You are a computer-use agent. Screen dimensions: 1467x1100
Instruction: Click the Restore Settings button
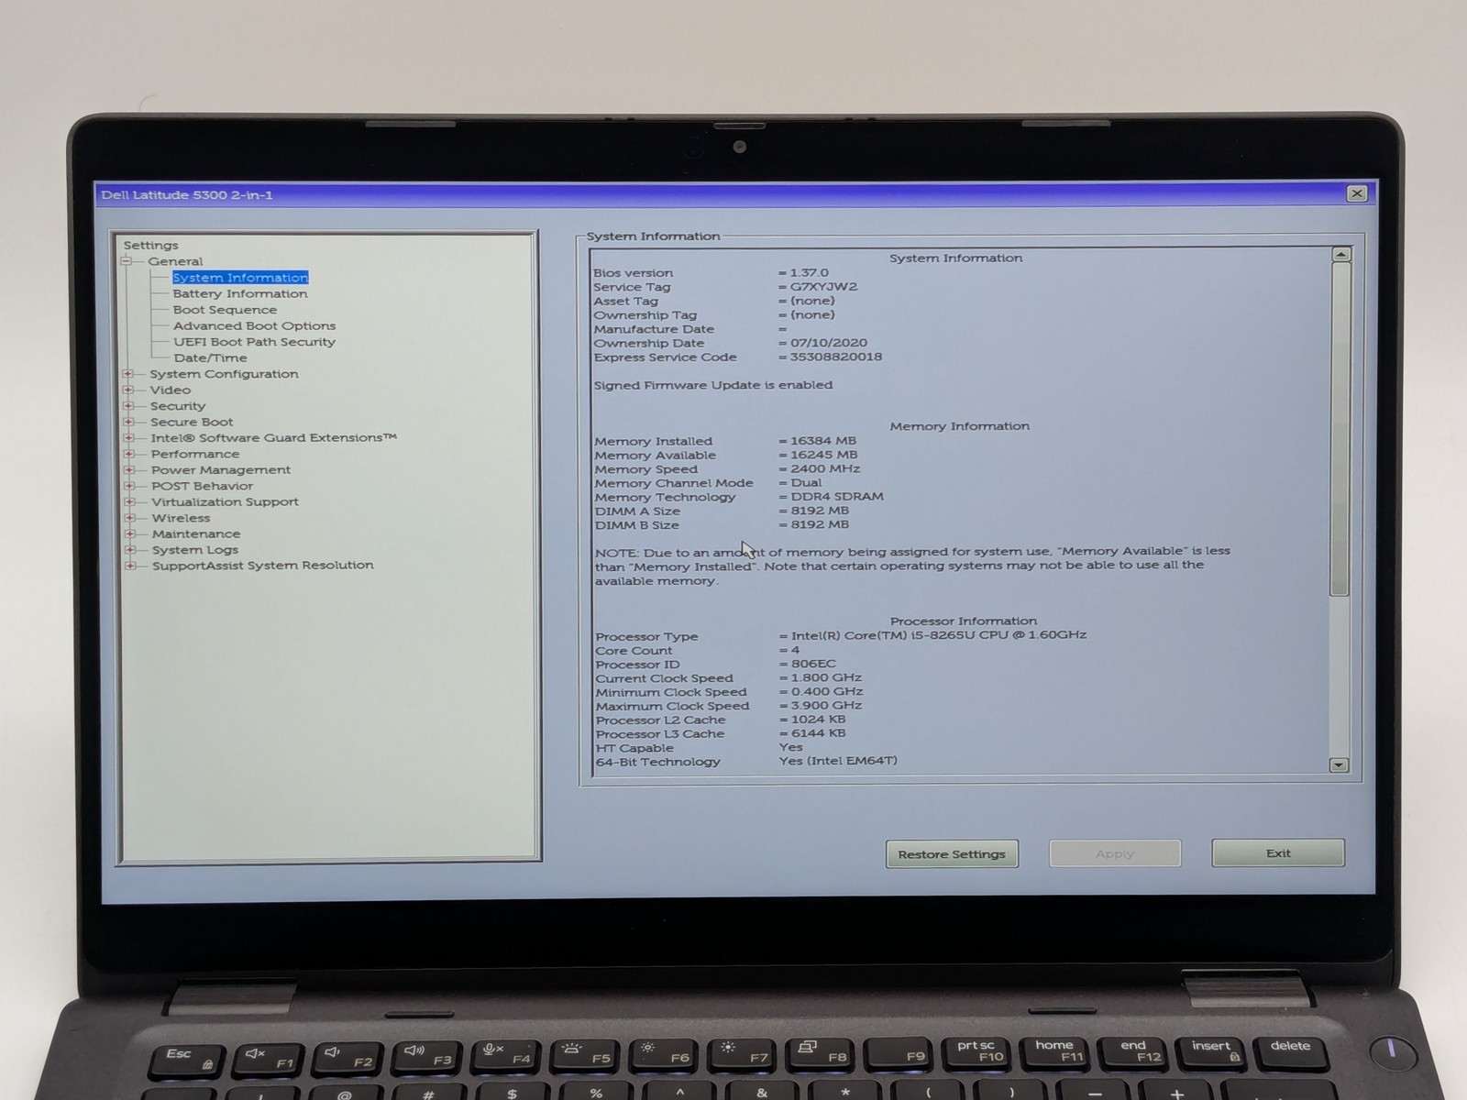click(x=952, y=853)
